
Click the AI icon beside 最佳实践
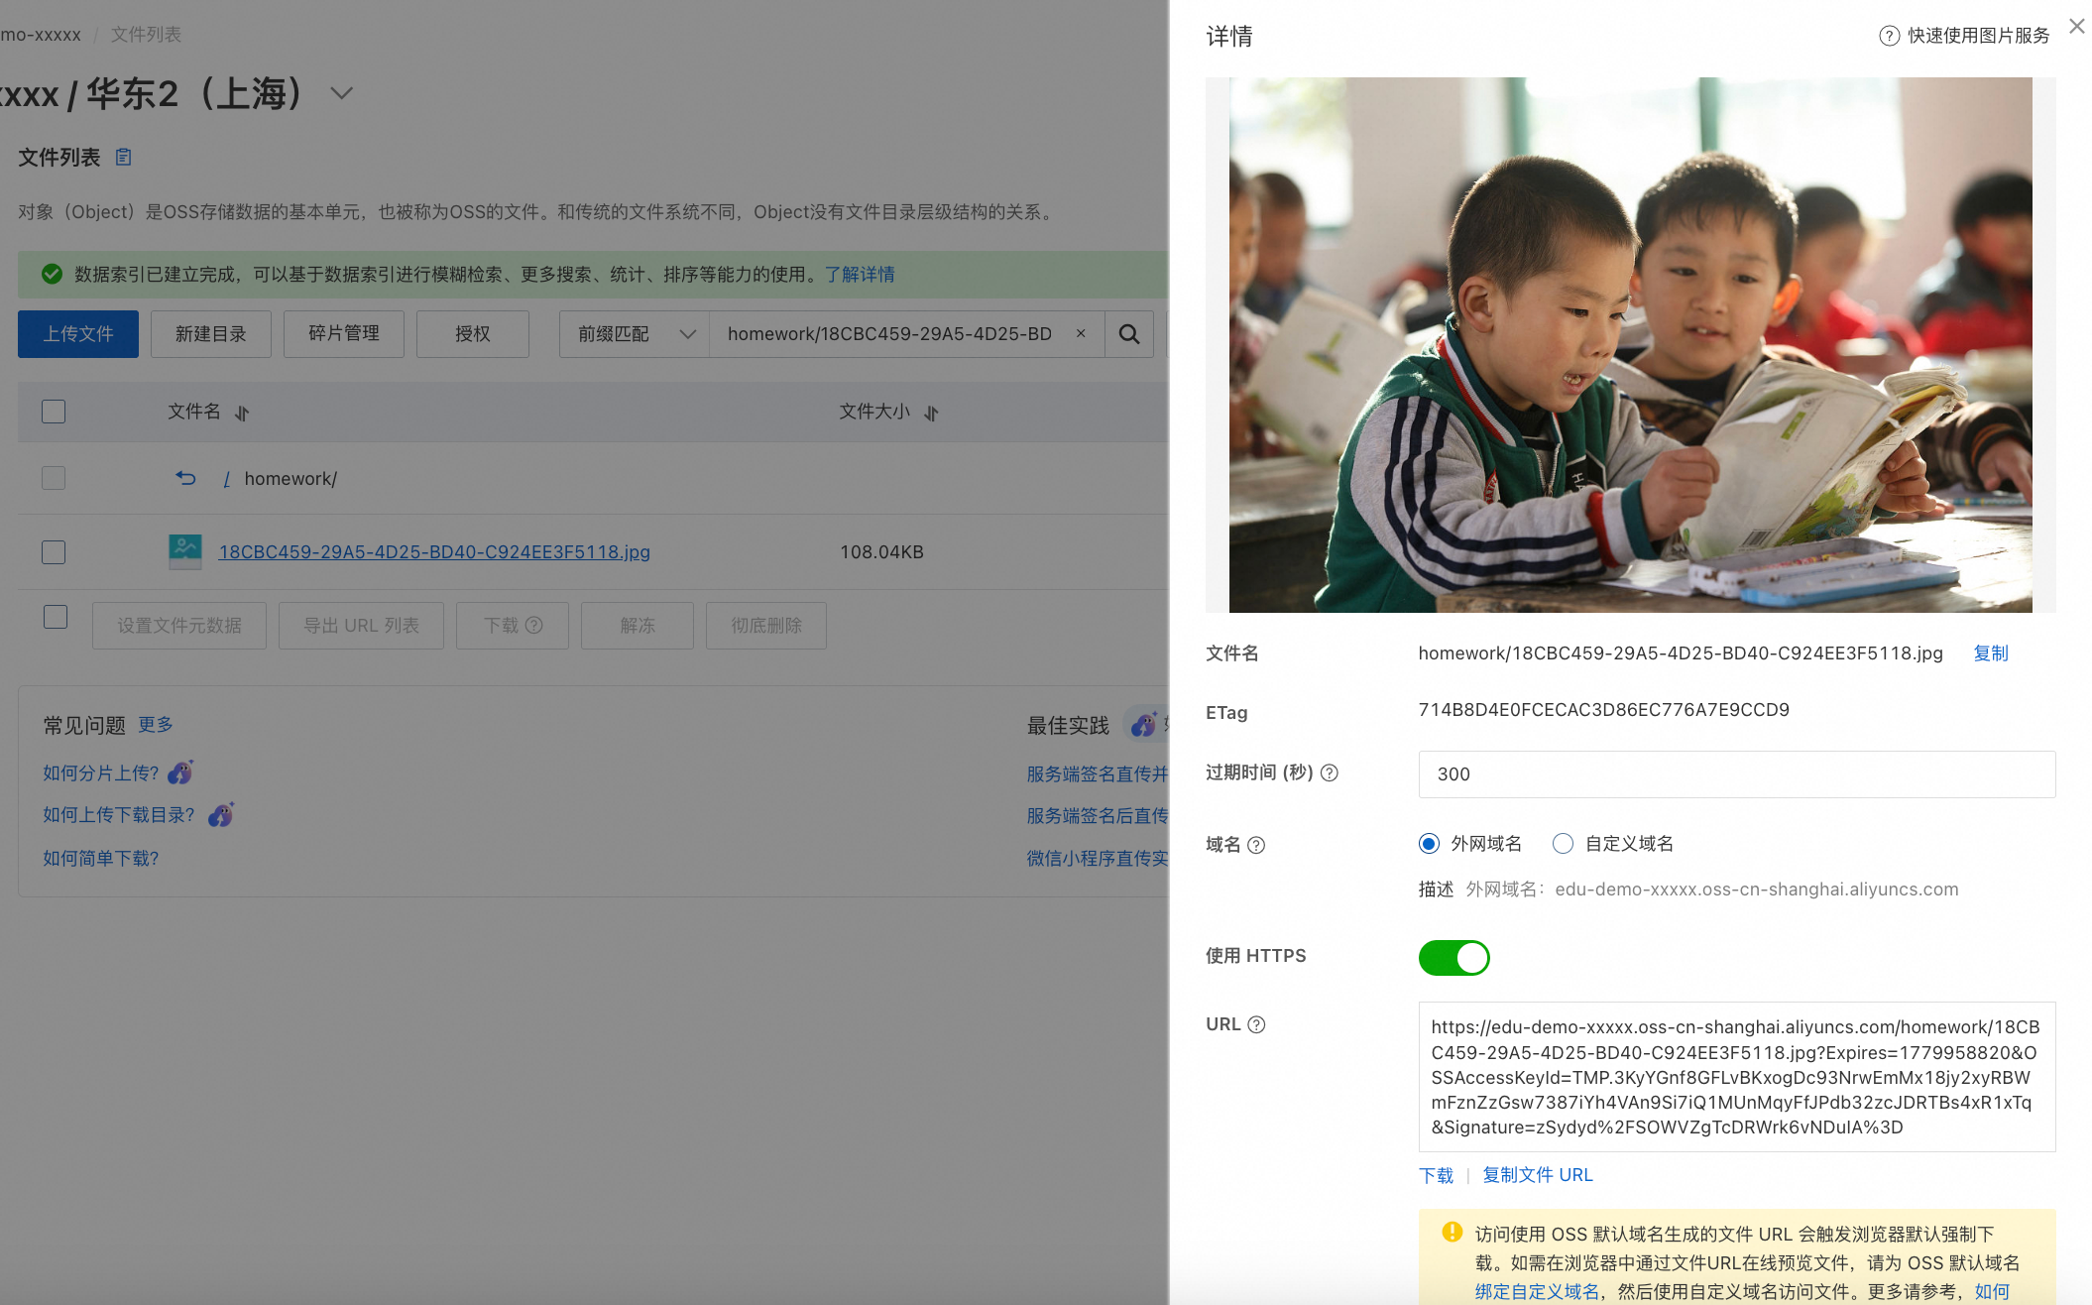pos(1143,725)
